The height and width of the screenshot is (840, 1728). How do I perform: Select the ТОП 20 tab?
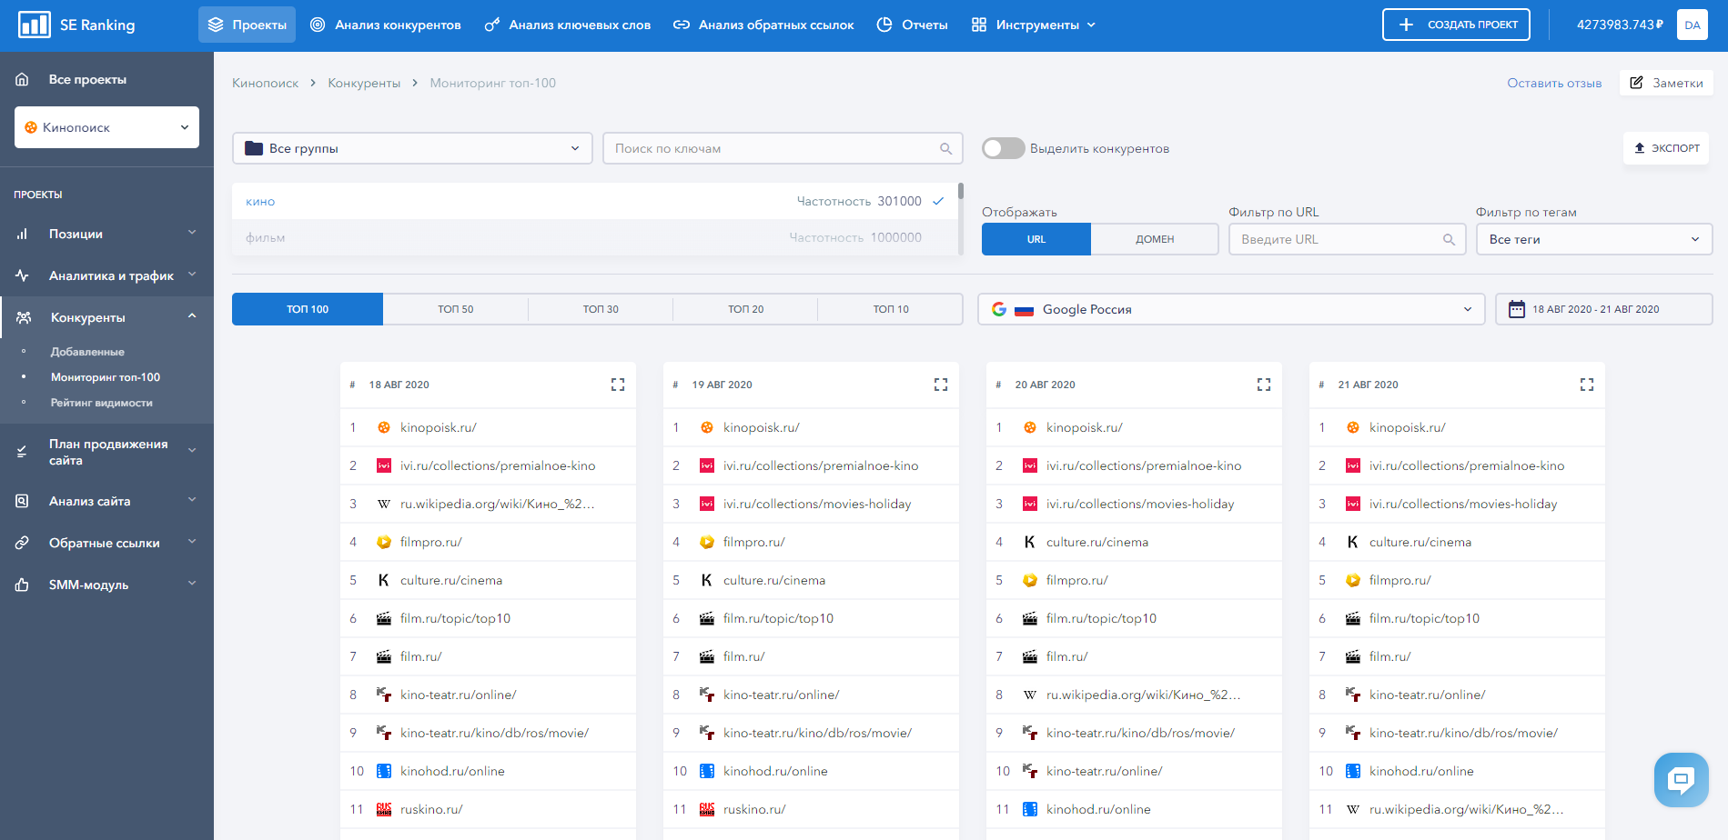745,309
